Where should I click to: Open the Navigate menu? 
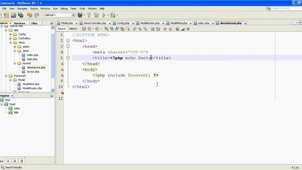pyautogui.click(x=22, y=8)
